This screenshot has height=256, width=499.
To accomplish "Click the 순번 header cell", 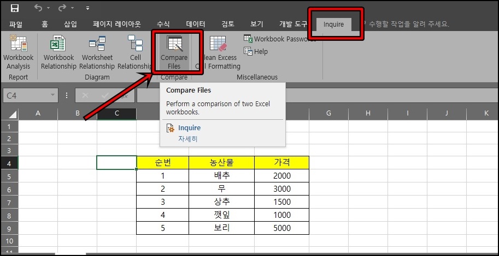I will tap(163, 163).
